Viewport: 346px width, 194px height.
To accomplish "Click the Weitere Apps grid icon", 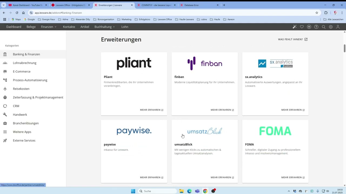I will coord(5,132).
